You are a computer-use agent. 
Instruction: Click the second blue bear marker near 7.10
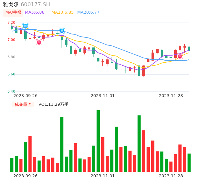click(x=62, y=31)
